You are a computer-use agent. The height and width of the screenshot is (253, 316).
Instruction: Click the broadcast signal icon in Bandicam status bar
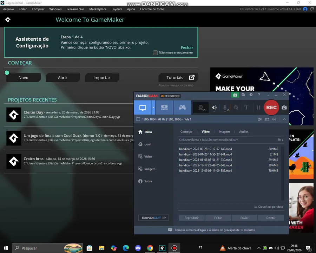pyautogui.click(x=274, y=119)
